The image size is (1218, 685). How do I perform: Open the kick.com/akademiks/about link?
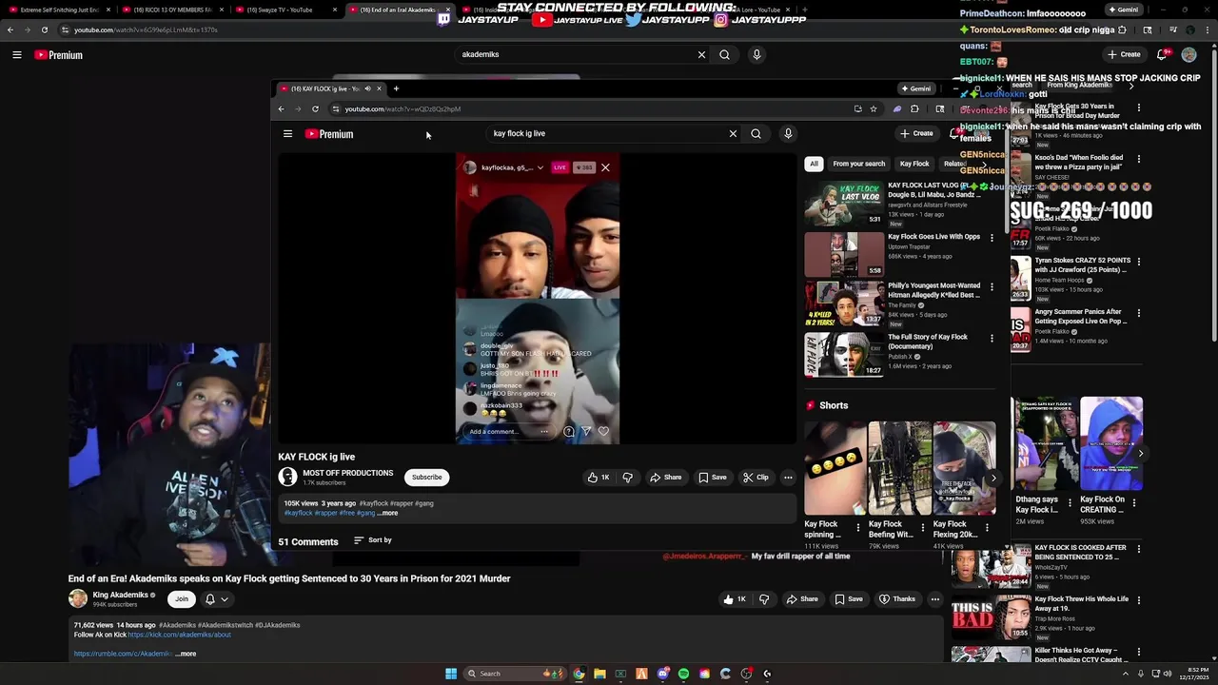click(179, 635)
